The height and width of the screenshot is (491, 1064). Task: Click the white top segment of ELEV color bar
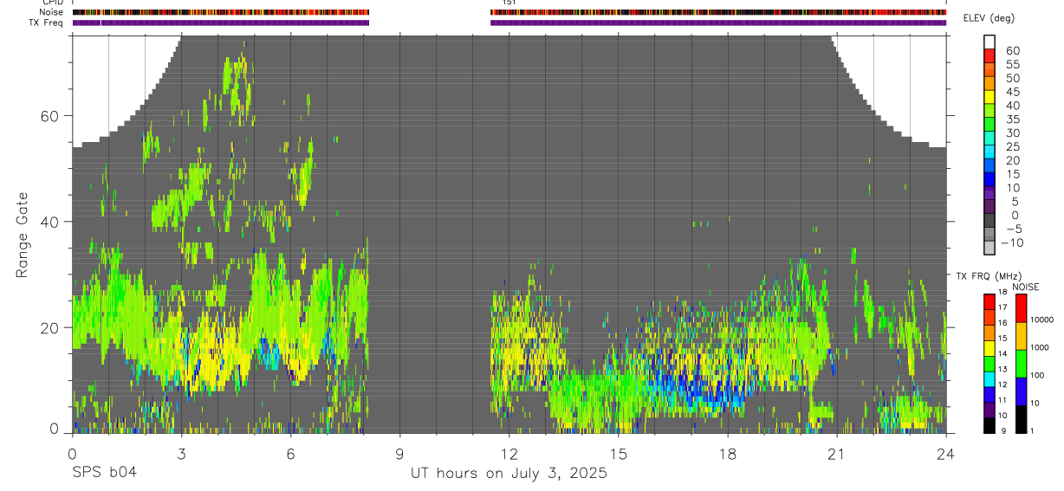click(x=989, y=42)
